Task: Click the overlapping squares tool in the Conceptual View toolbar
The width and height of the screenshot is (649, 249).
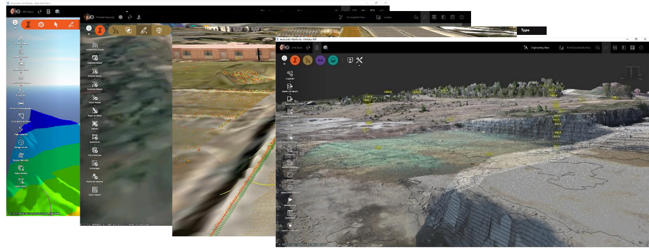Action: [129, 30]
